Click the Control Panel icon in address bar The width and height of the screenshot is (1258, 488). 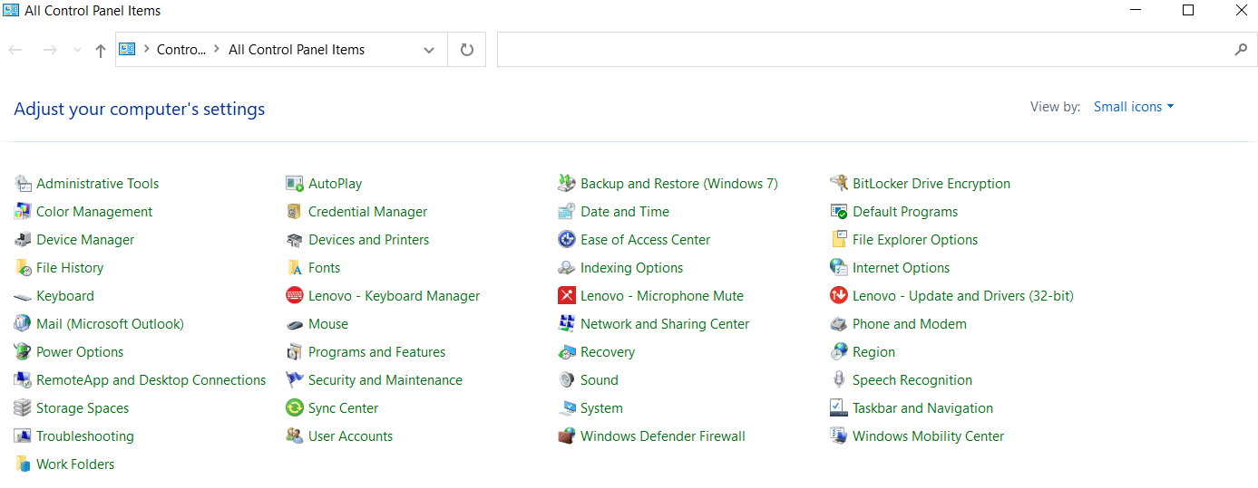point(127,49)
